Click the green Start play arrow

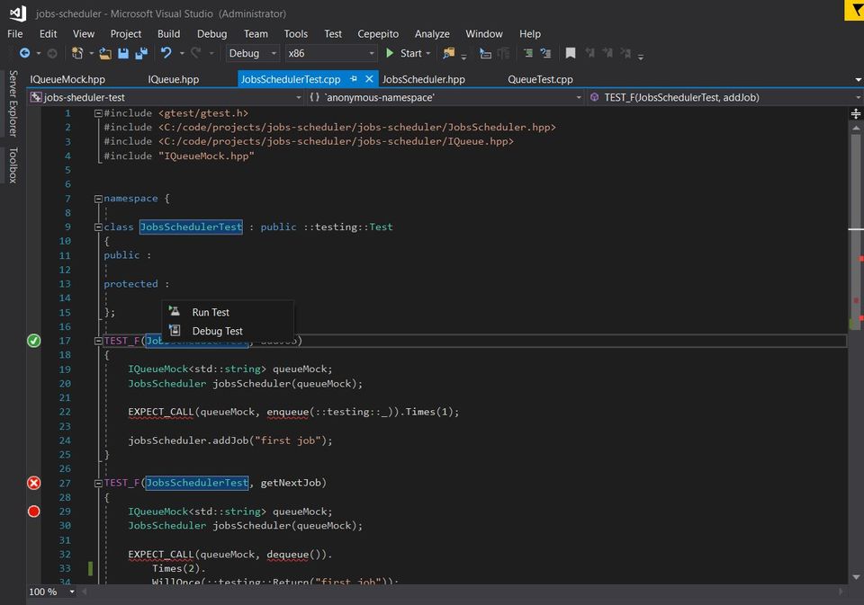pos(390,53)
